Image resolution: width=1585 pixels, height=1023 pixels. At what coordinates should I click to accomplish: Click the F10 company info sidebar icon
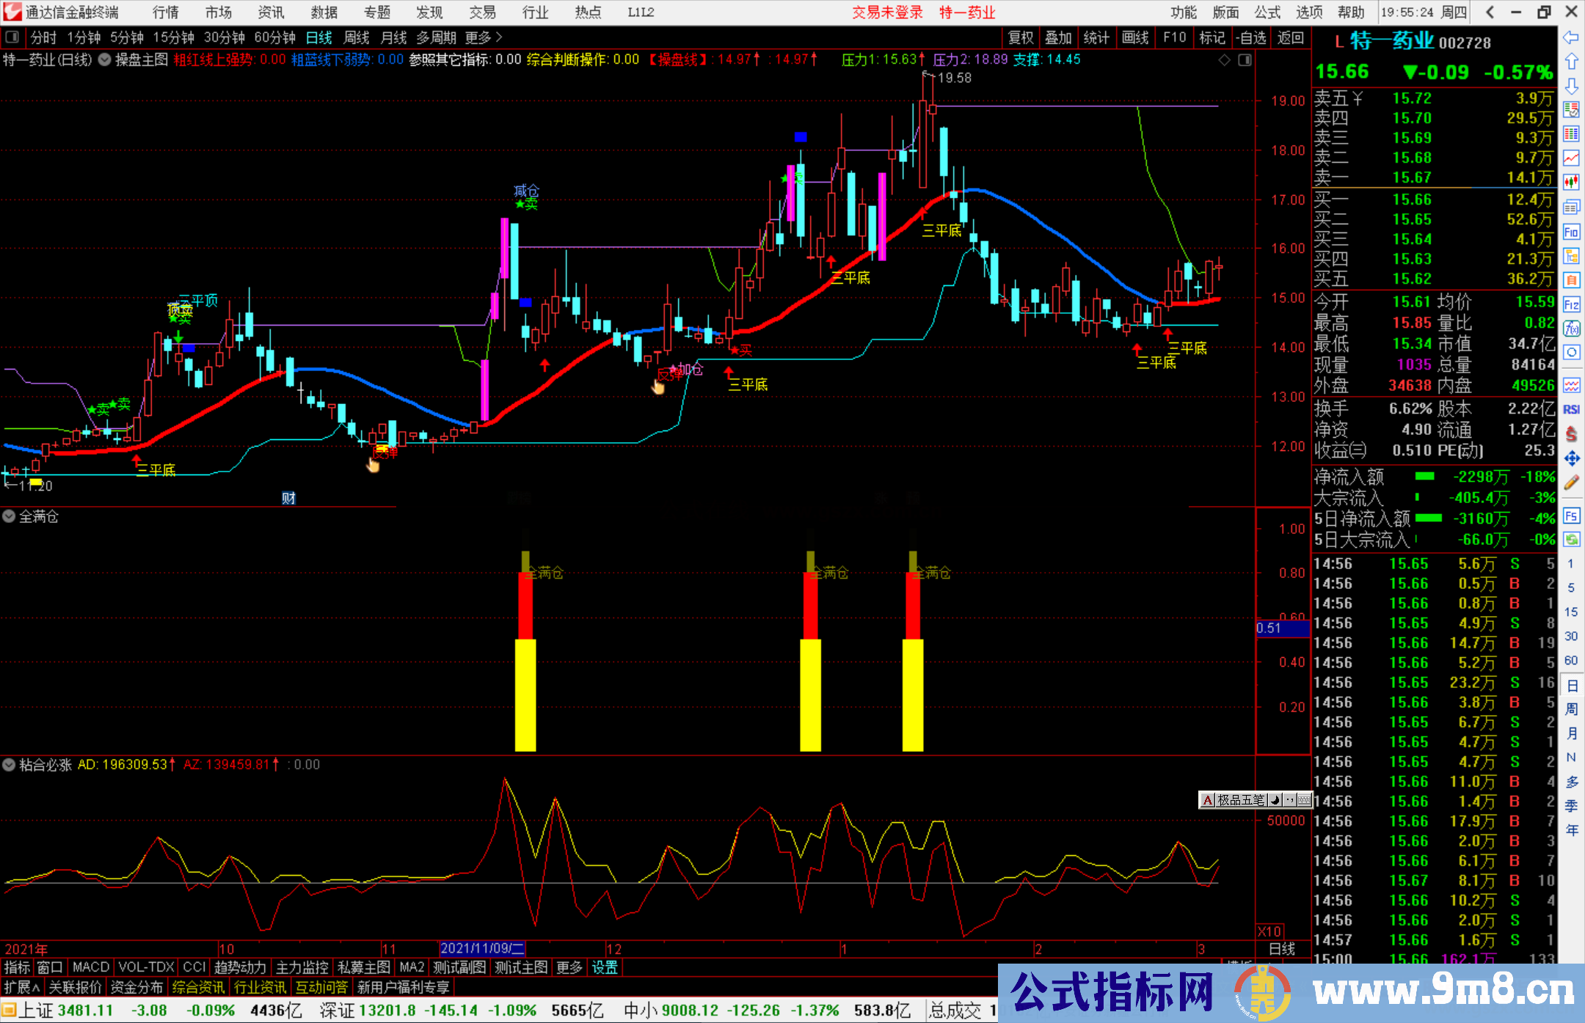(1571, 232)
